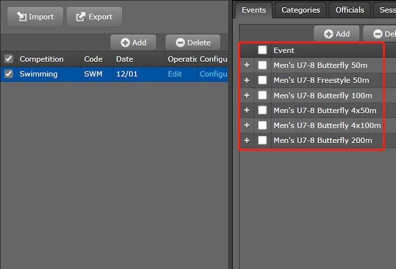Click the Import button
396x269 pixels.
pos(35,17)
